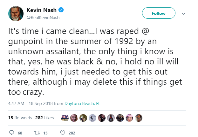Click the retweet arrows icon
The height and width of the screenshot is (137, 198).
(x=37, y=133)
